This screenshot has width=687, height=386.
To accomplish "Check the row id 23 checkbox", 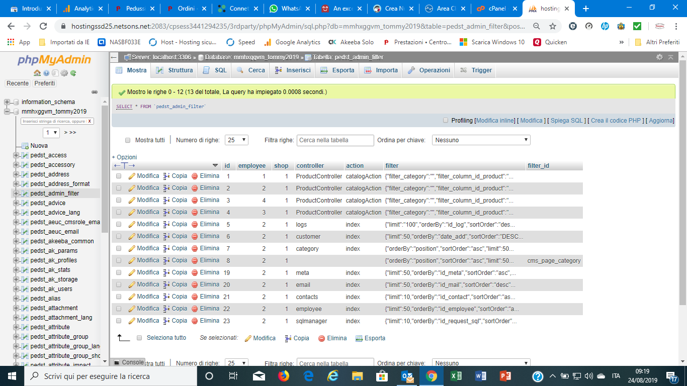I will tap(119, 321).
